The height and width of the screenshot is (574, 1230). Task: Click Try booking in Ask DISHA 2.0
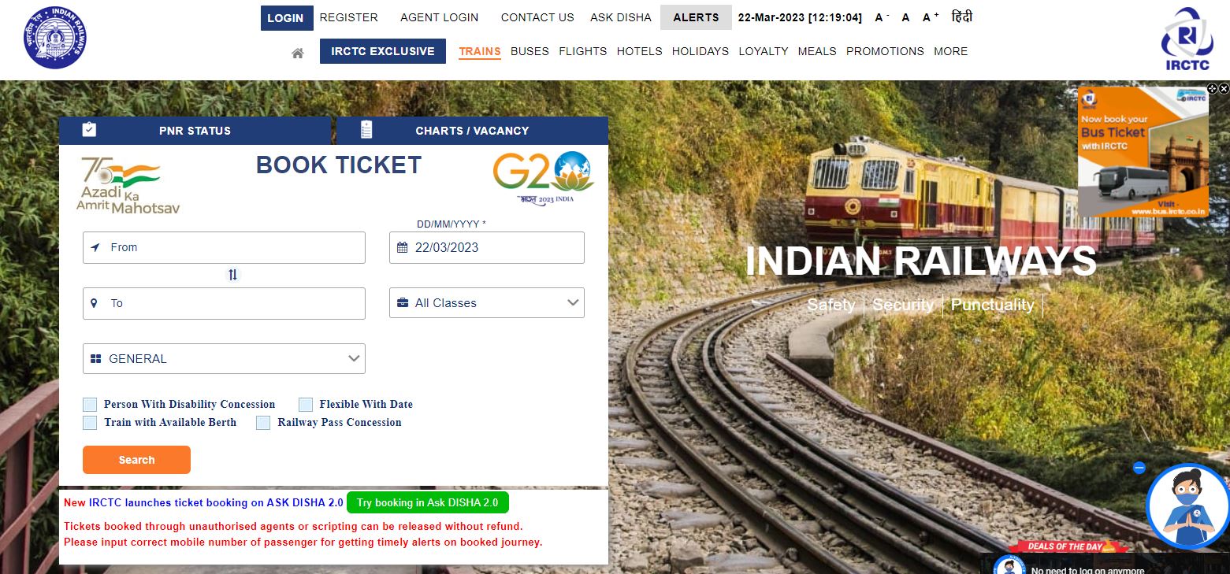tap(428, 502)
